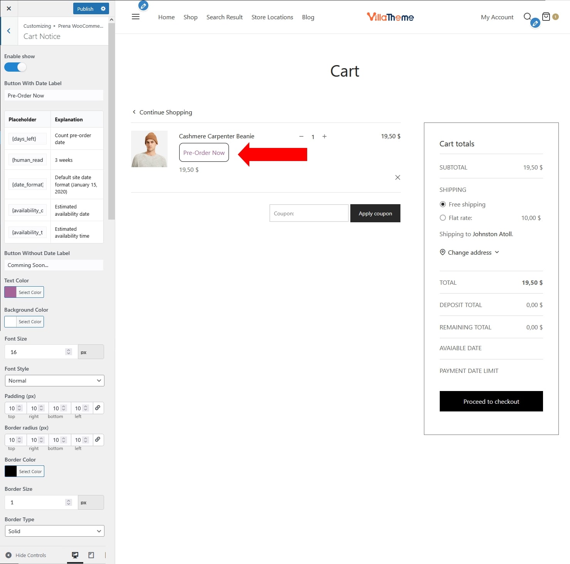Viewport: 570px width, 564px height.
Task: Select the Free shipping radio option
Action: coord(443,205)
